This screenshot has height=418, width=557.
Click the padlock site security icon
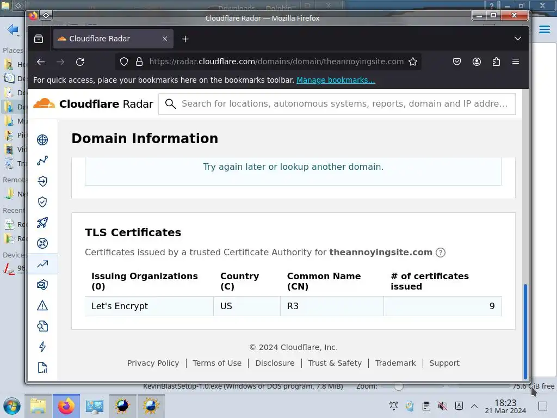(139, 62)
